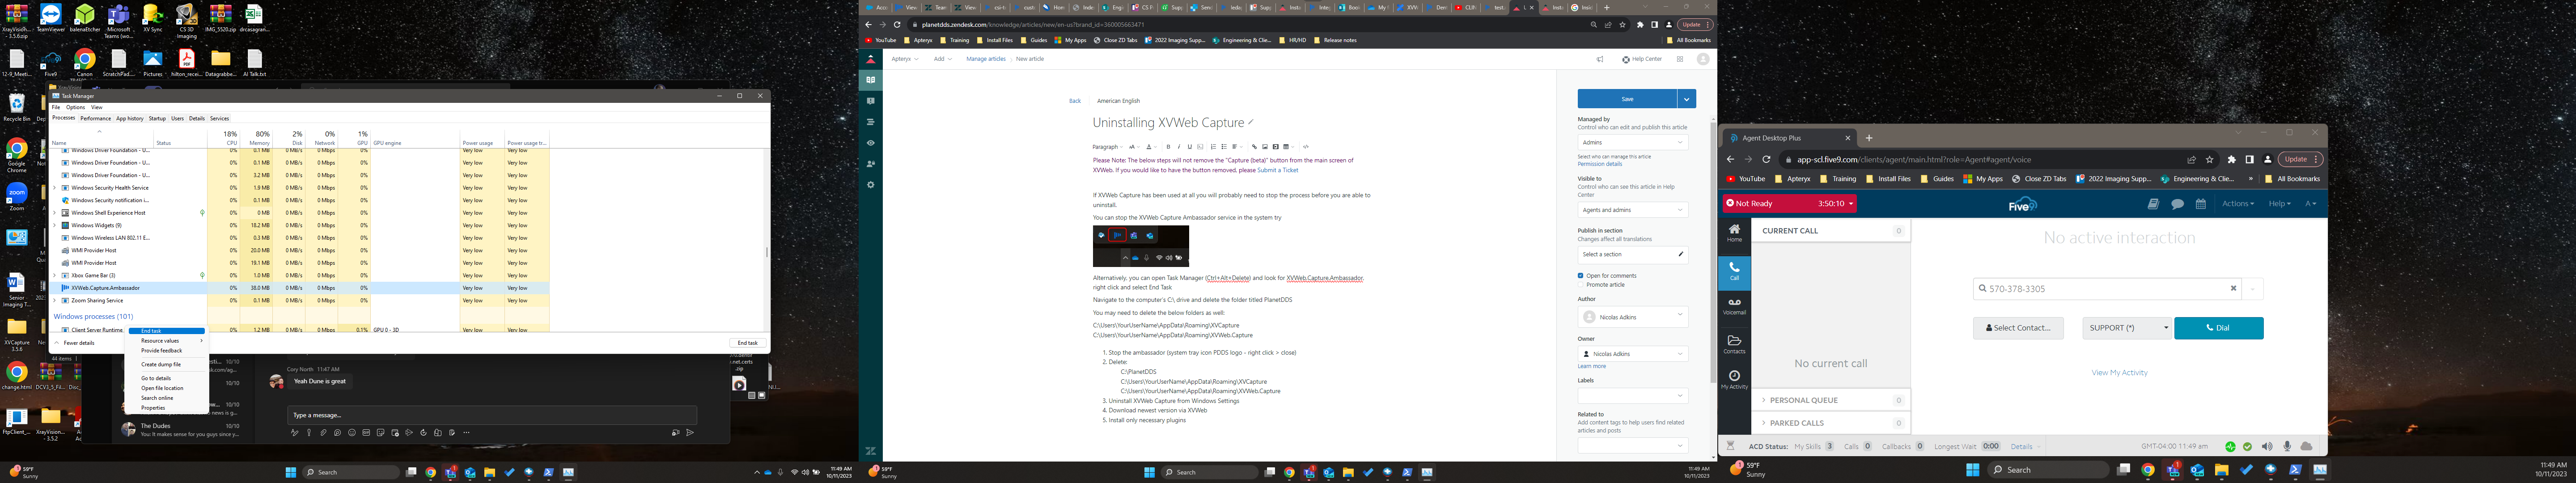
Task: Expand the Xbox Game Bar (3) process
Action: [55, 275]
